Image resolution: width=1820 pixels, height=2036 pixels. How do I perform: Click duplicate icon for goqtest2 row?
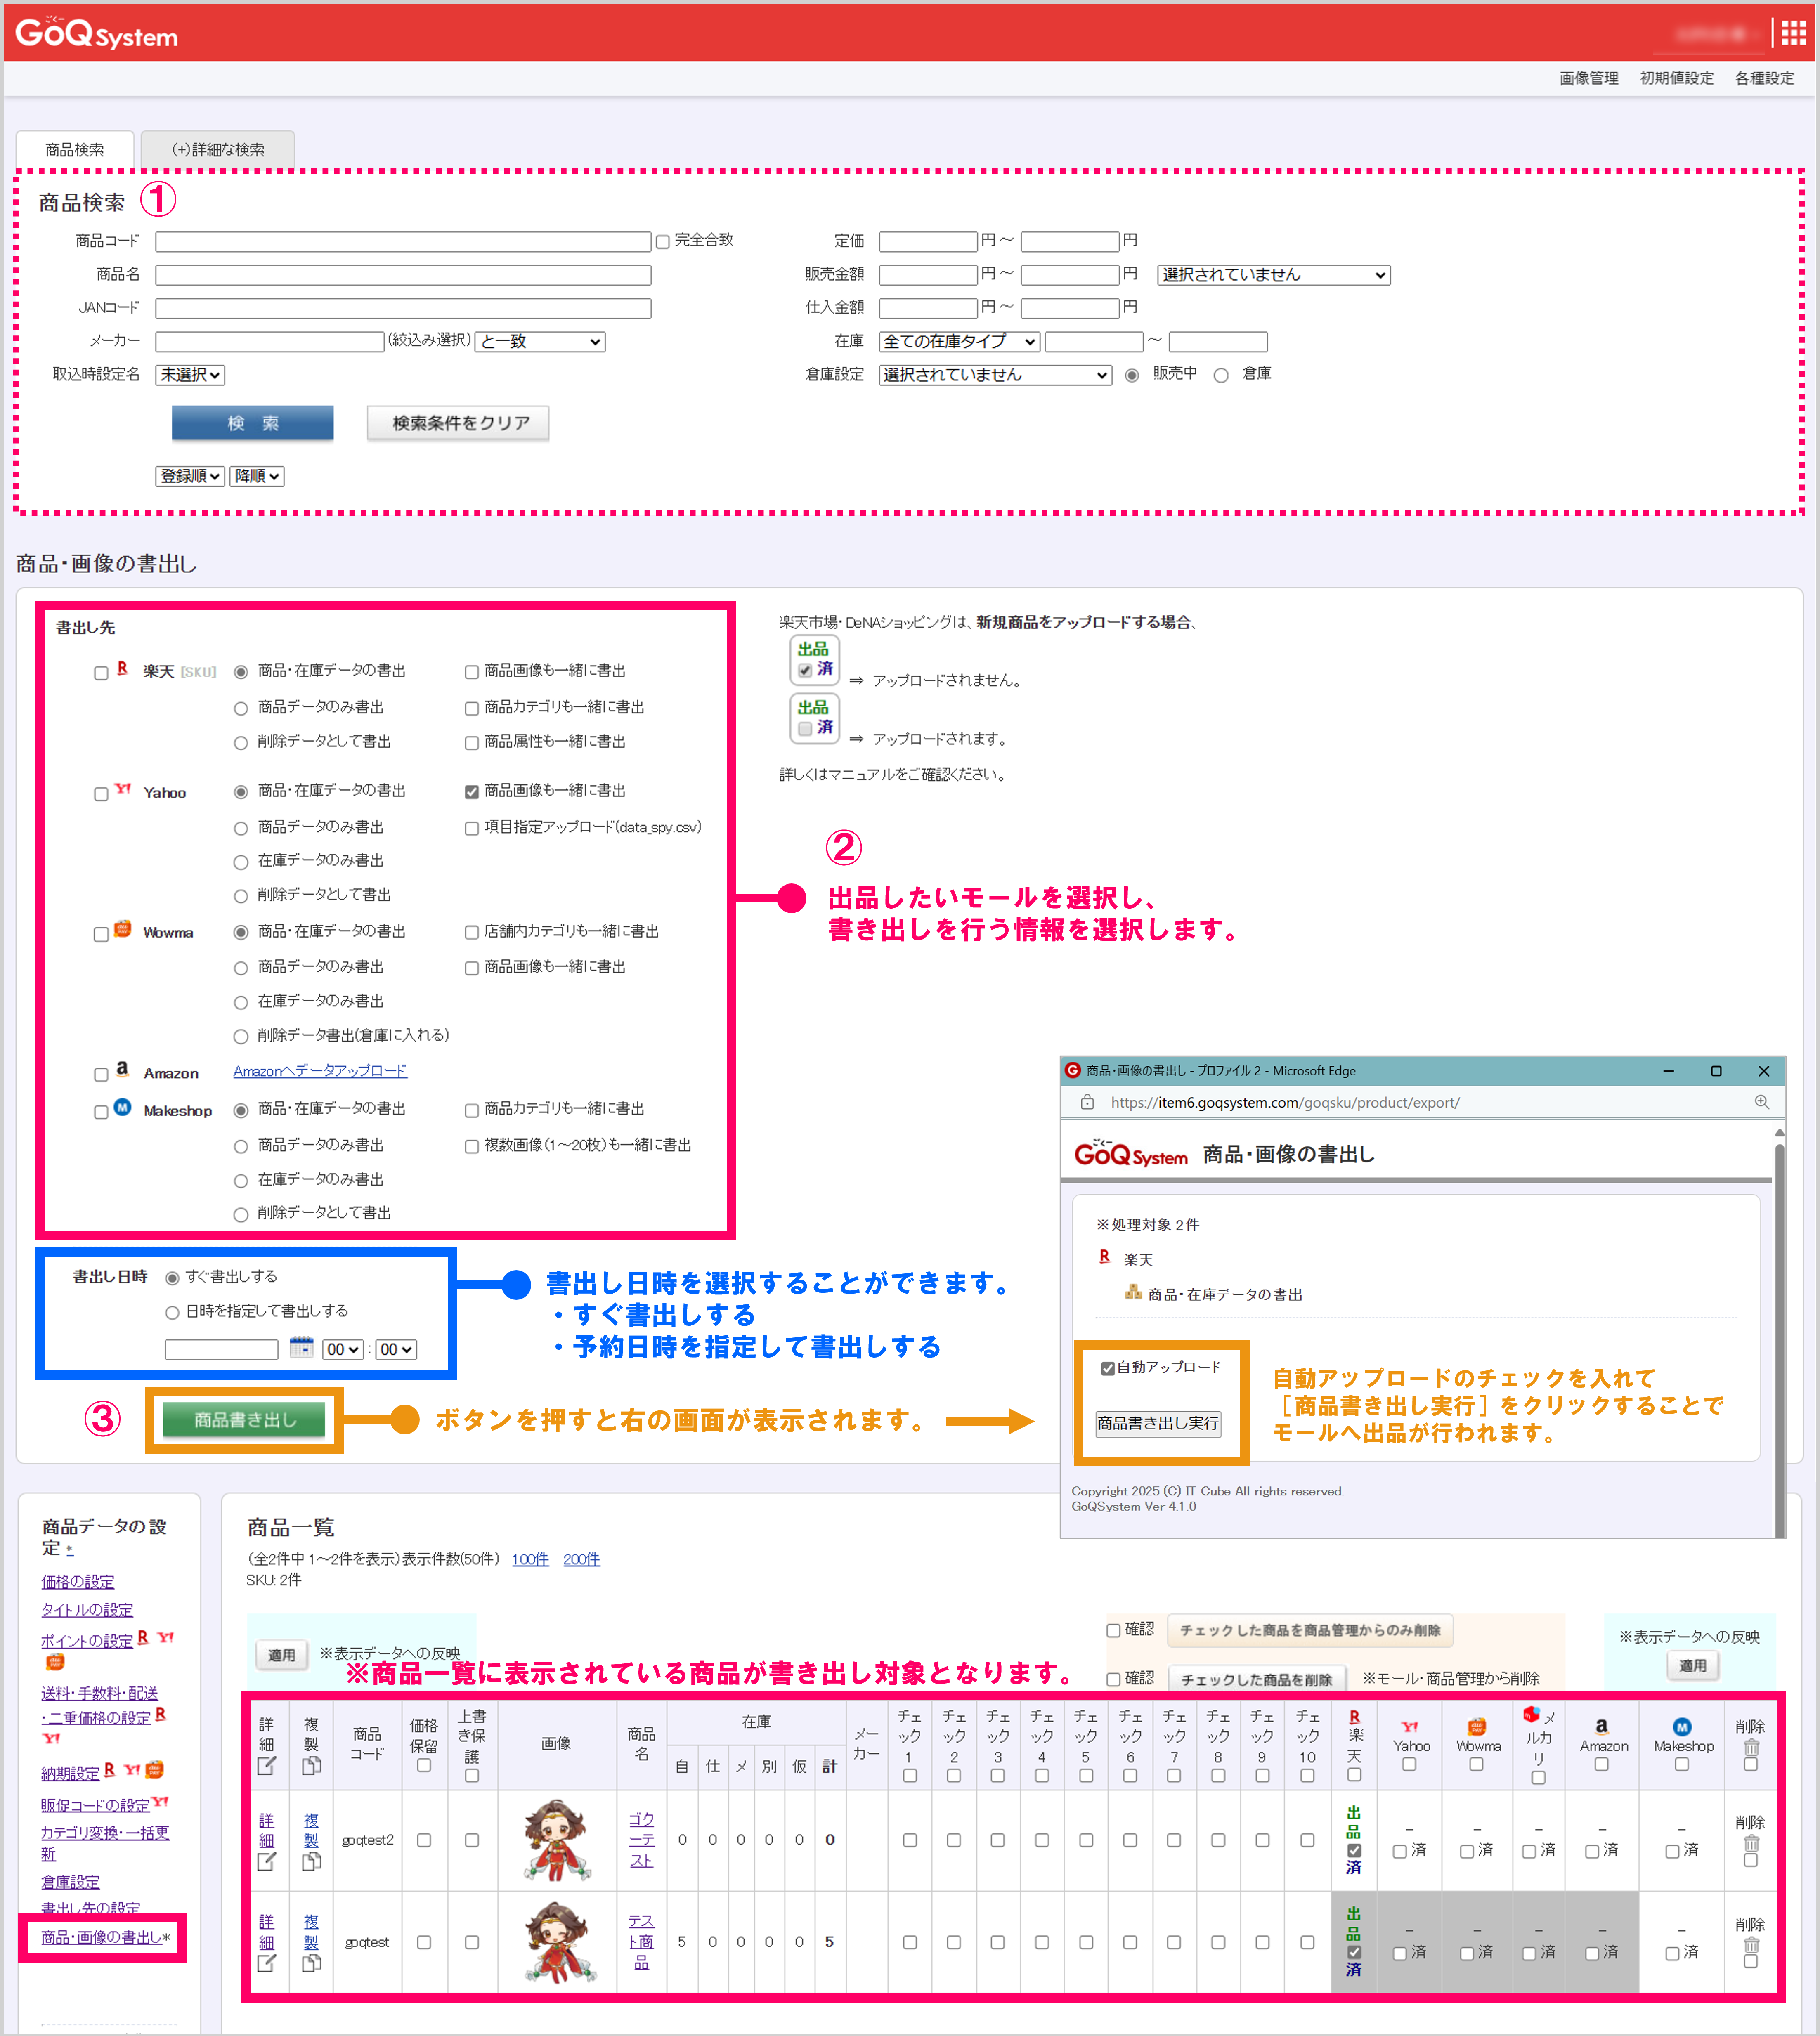312,1862
